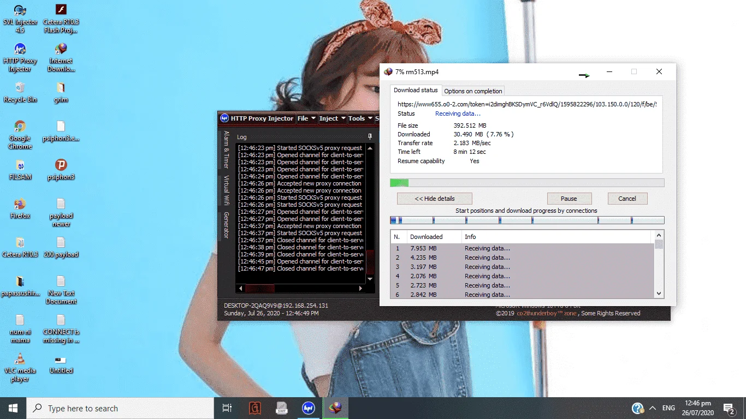The image size is (746, 419).
Task: Select the CONNECT is missing file icon
Action: (61, 328)
